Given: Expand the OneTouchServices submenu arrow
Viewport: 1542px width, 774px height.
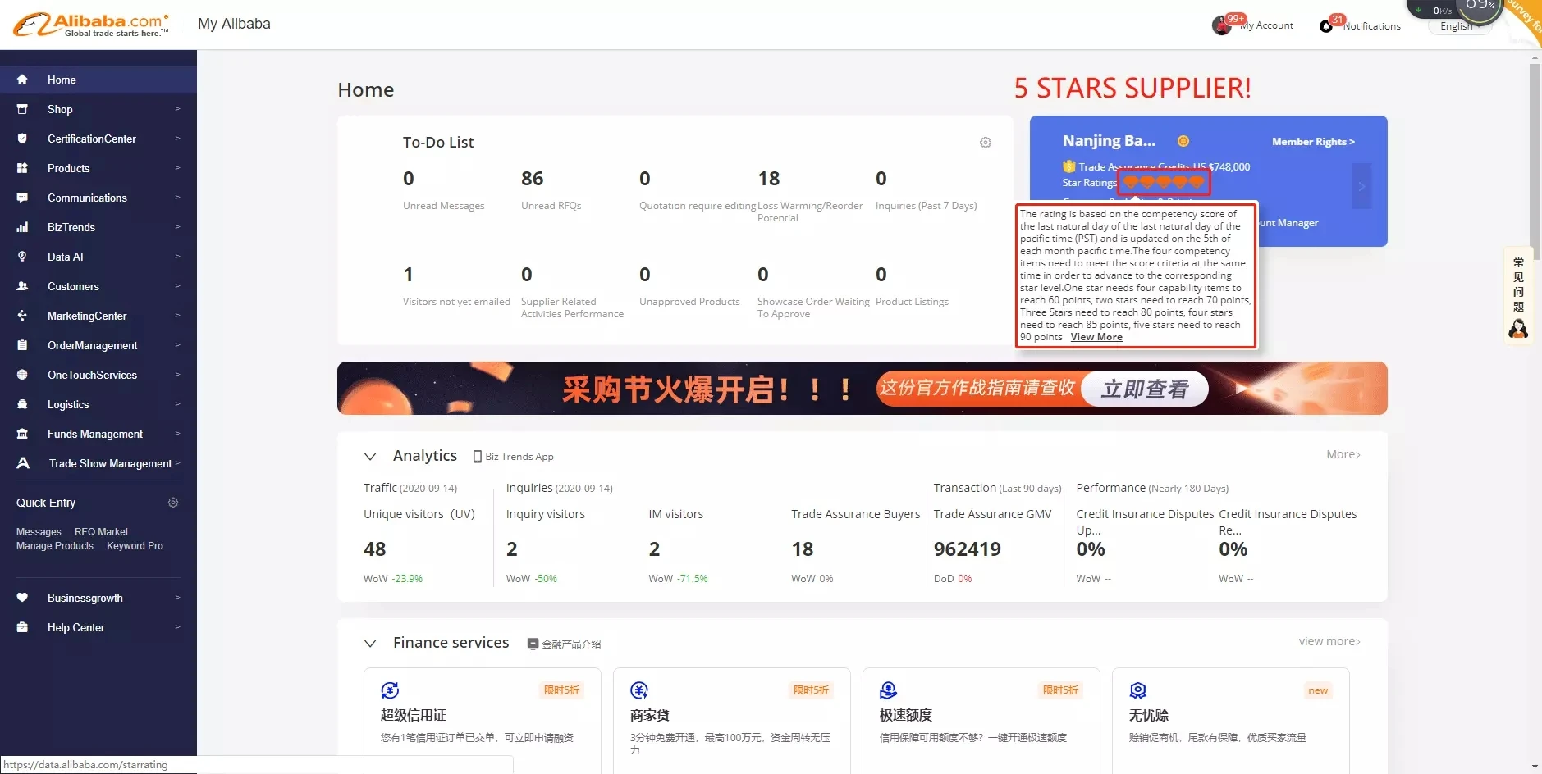Looking at the screenshot, I should (x=177, y=375).
